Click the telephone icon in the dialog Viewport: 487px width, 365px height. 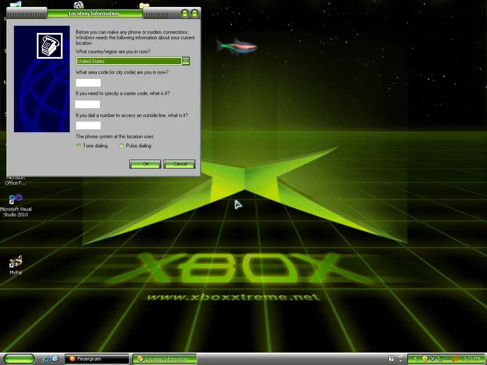pyautogui.click(x=50, y=46)
